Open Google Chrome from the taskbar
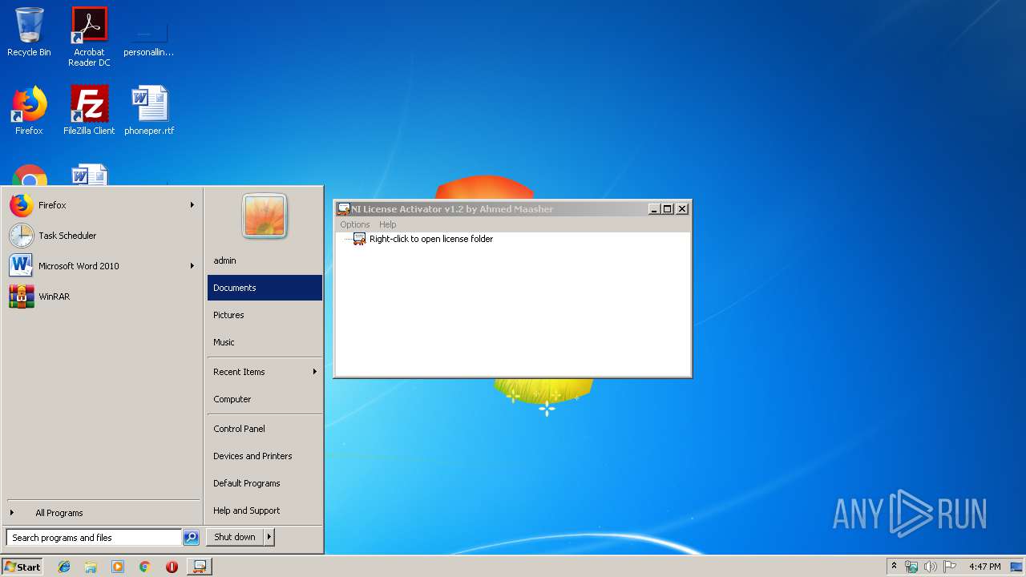Screen dimensions: 1026x577 [145, 567]
